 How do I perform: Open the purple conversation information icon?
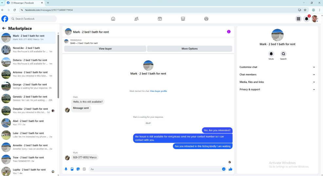tap(229, 32)
